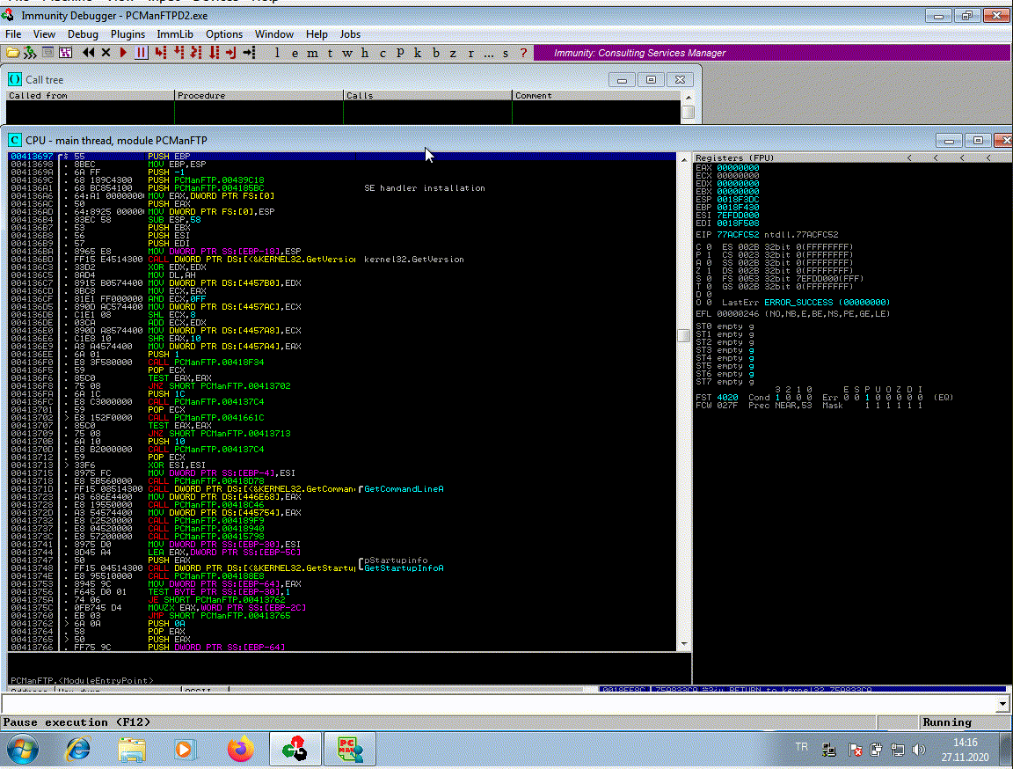Click the Called from column header
Image resolution: width=1013 pixels, height=769 pixels.
click(91, 96)
